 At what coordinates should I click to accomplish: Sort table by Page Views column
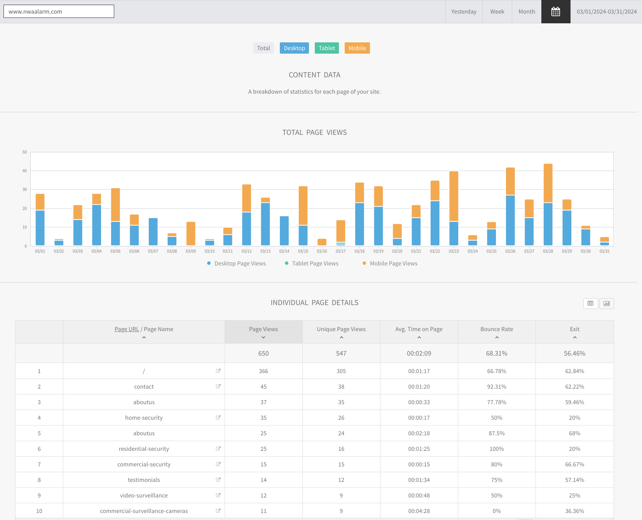coord(263,332)
